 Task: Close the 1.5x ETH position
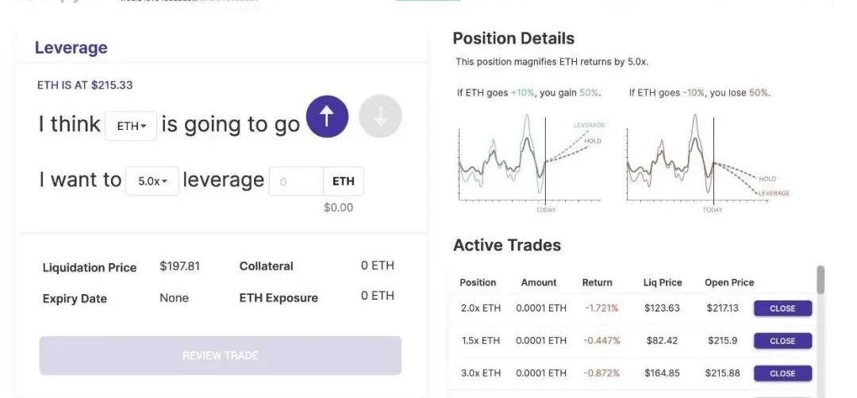(x=782, y=341)
